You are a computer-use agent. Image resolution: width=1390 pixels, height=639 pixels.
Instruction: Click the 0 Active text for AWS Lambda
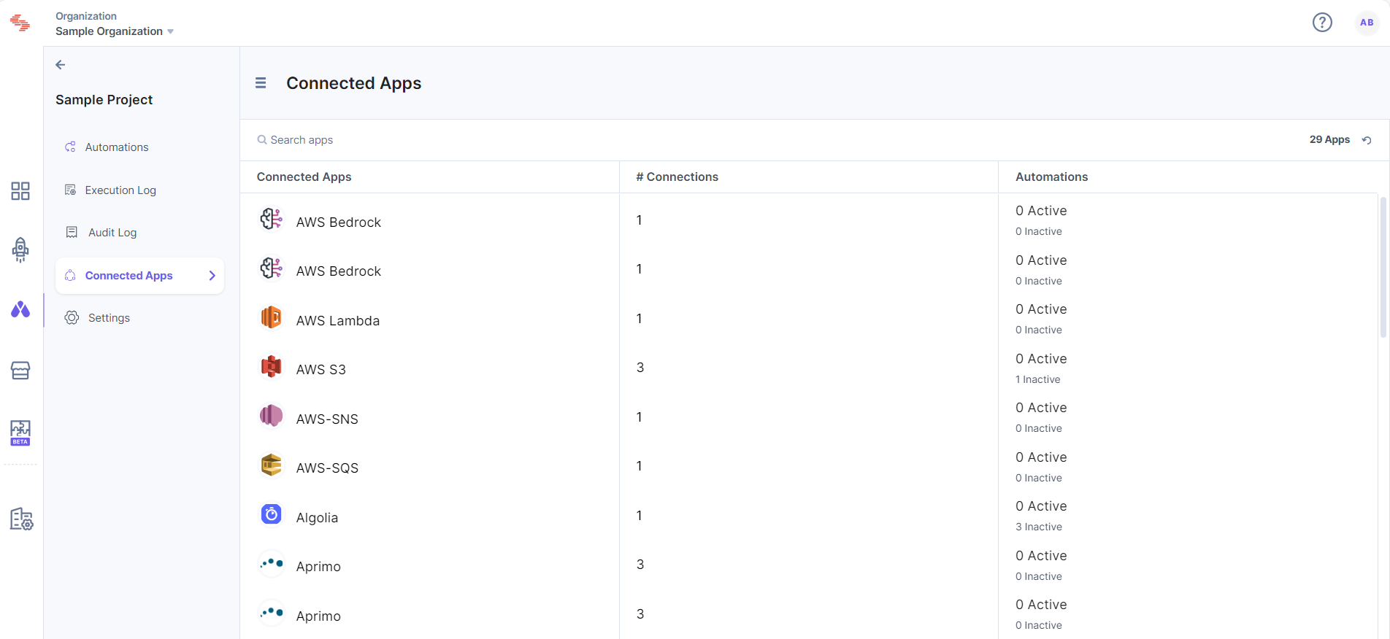(x=1041, y=309)
